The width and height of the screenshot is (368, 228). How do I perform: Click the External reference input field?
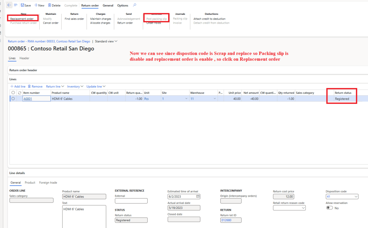point(131,201)
